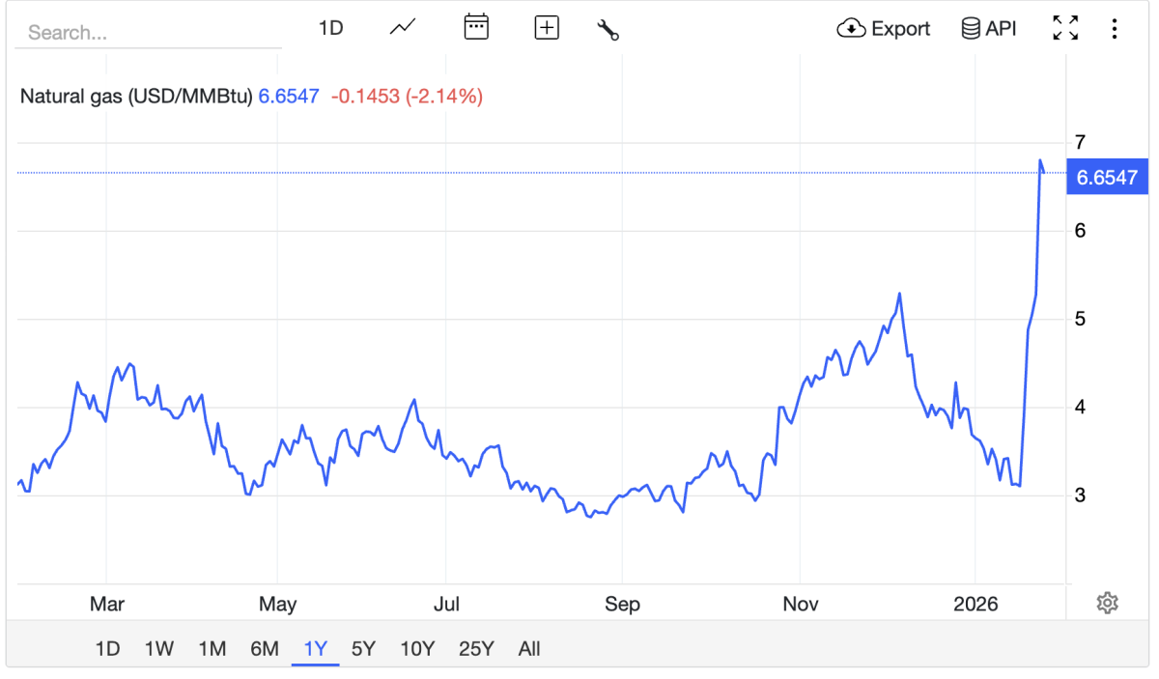Viewport: 1159px width, 679px height.
Task: Click the Export cloud download button
Action: coord(883,28)
